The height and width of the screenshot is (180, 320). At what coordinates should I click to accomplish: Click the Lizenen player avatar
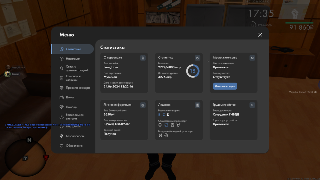[8, 74]
